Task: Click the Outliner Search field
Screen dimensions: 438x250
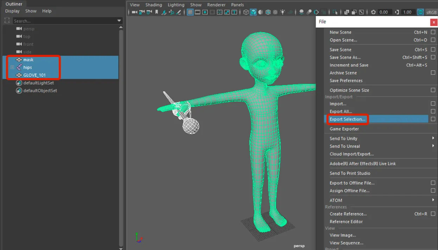Action: [65, 21]
